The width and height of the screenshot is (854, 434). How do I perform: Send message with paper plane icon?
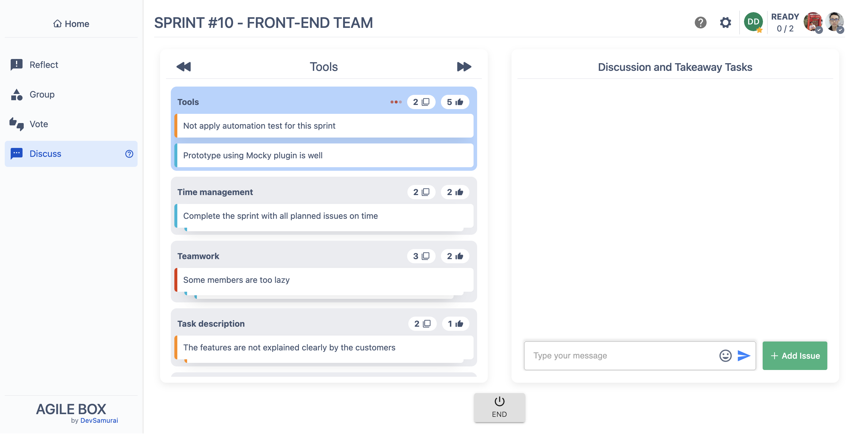pyautogui.click(x=744, y=355)
